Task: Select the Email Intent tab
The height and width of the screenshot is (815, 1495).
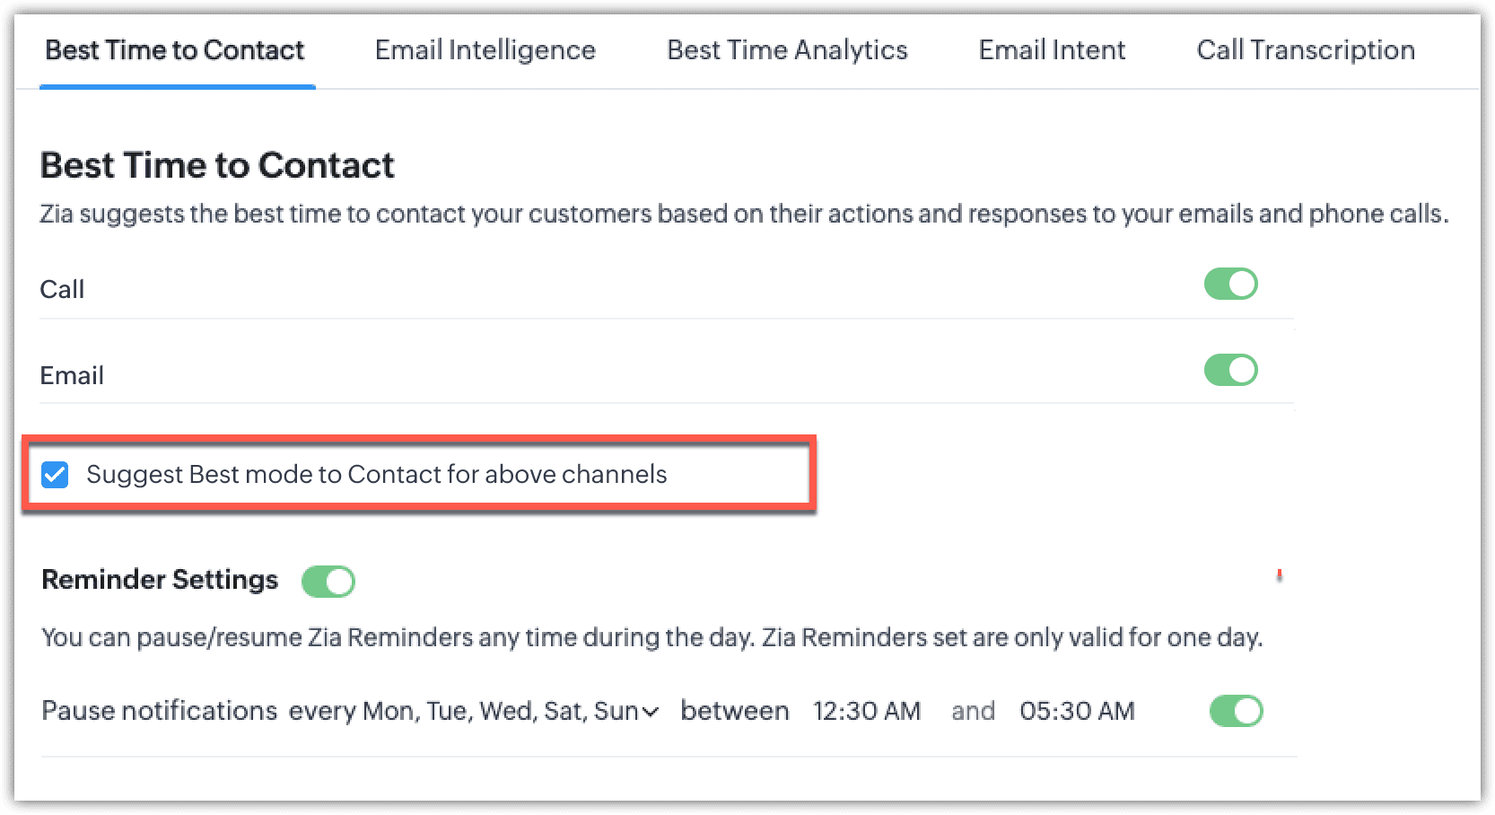Action: 1052,50
